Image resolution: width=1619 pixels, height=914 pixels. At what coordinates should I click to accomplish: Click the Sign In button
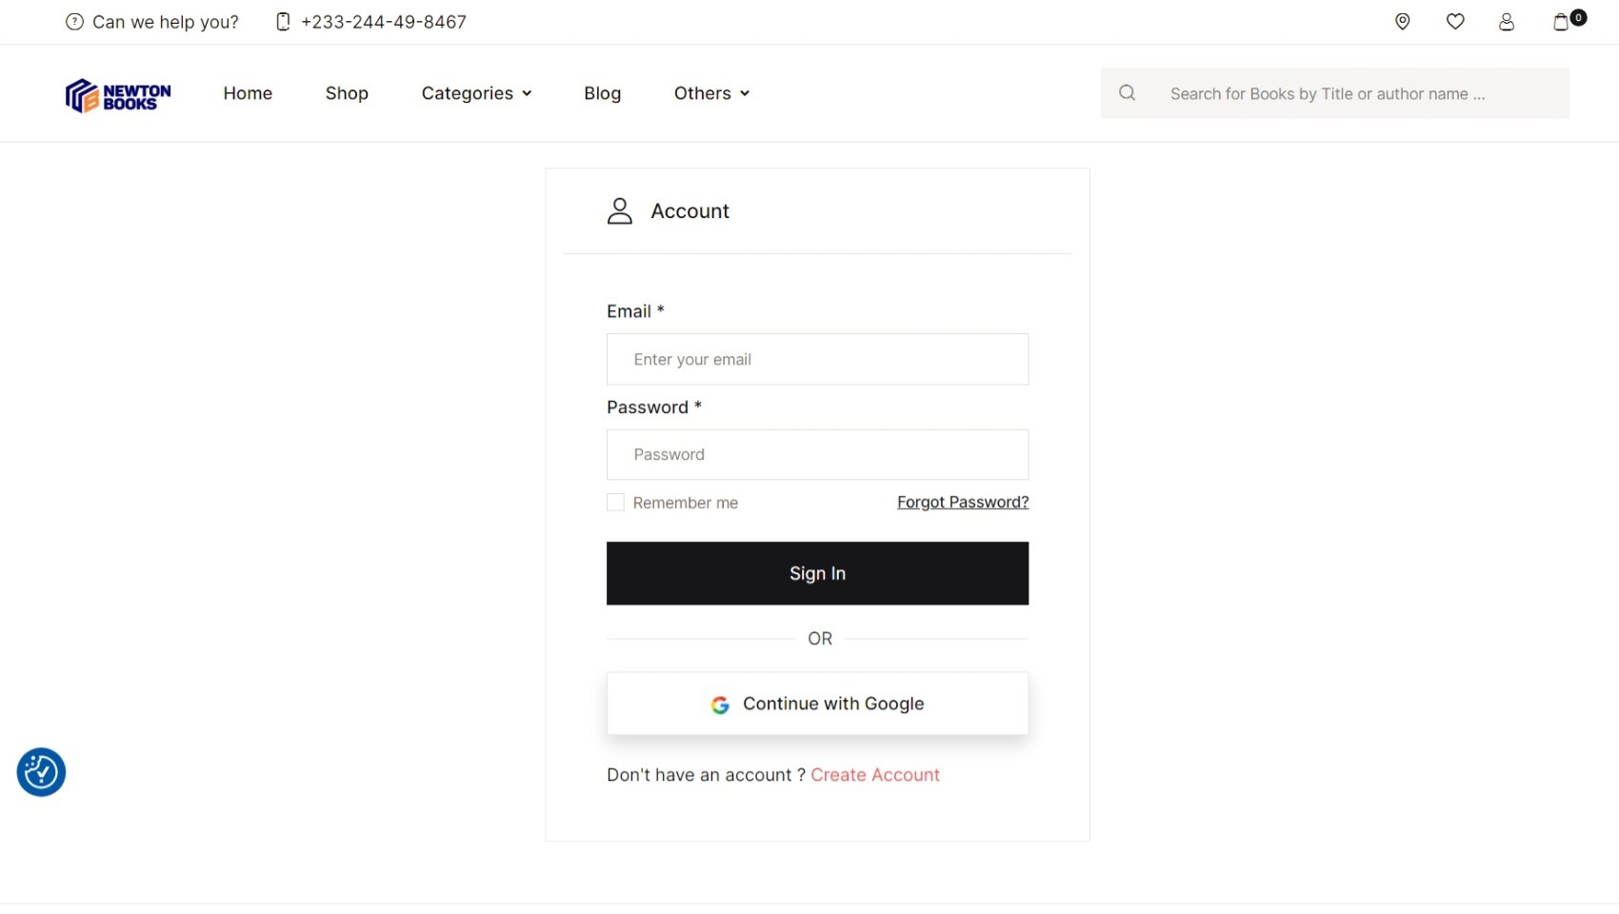coord(817,573)
